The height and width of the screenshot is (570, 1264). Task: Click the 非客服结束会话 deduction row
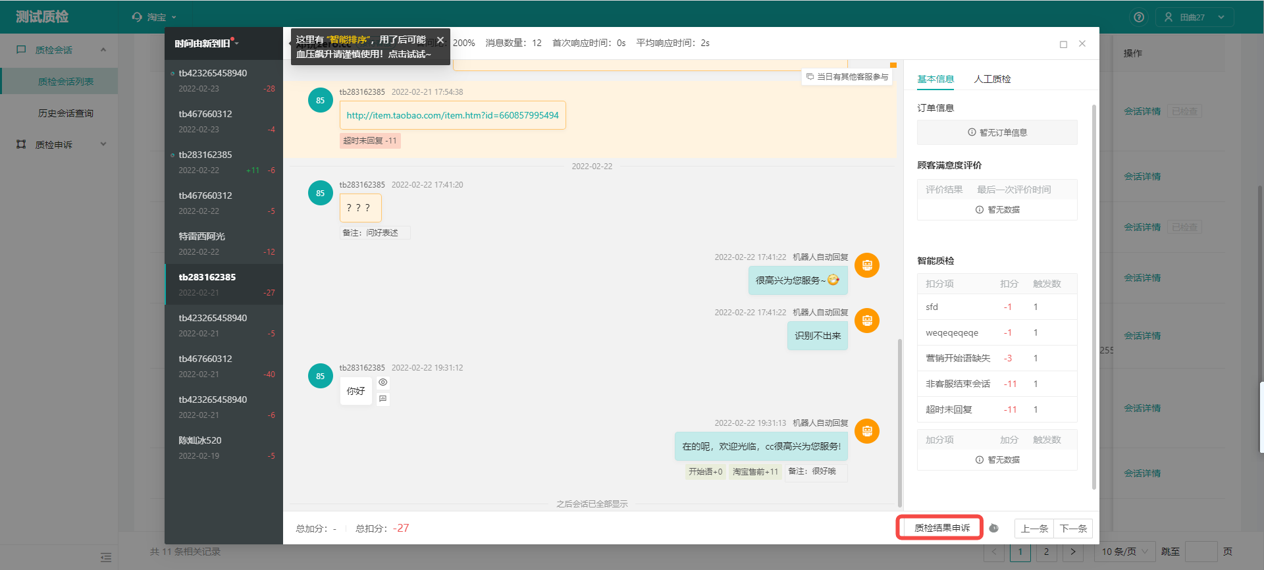point(997,384)
